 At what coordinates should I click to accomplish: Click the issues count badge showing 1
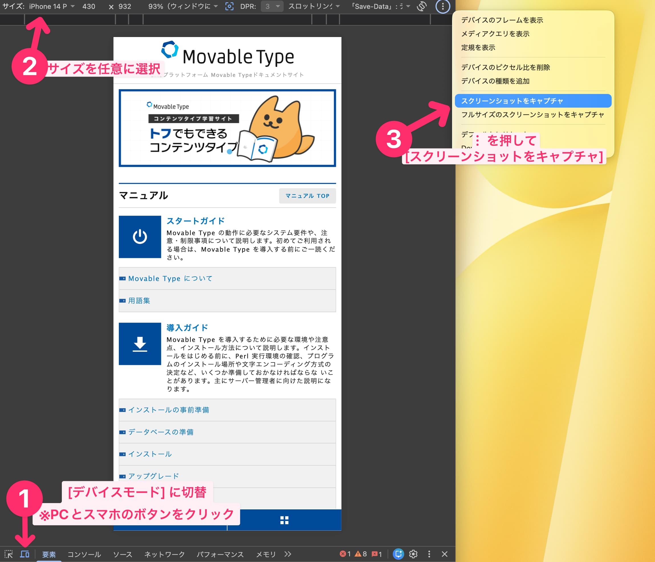(x=377, y=554)
